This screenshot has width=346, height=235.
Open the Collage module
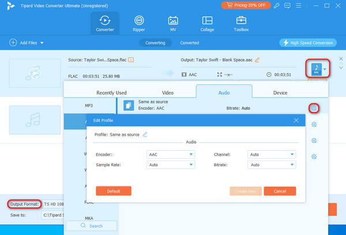pyautogui.click(x=207, y=24)
